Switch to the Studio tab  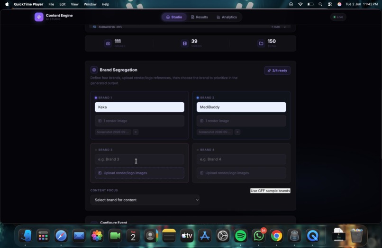174,17
